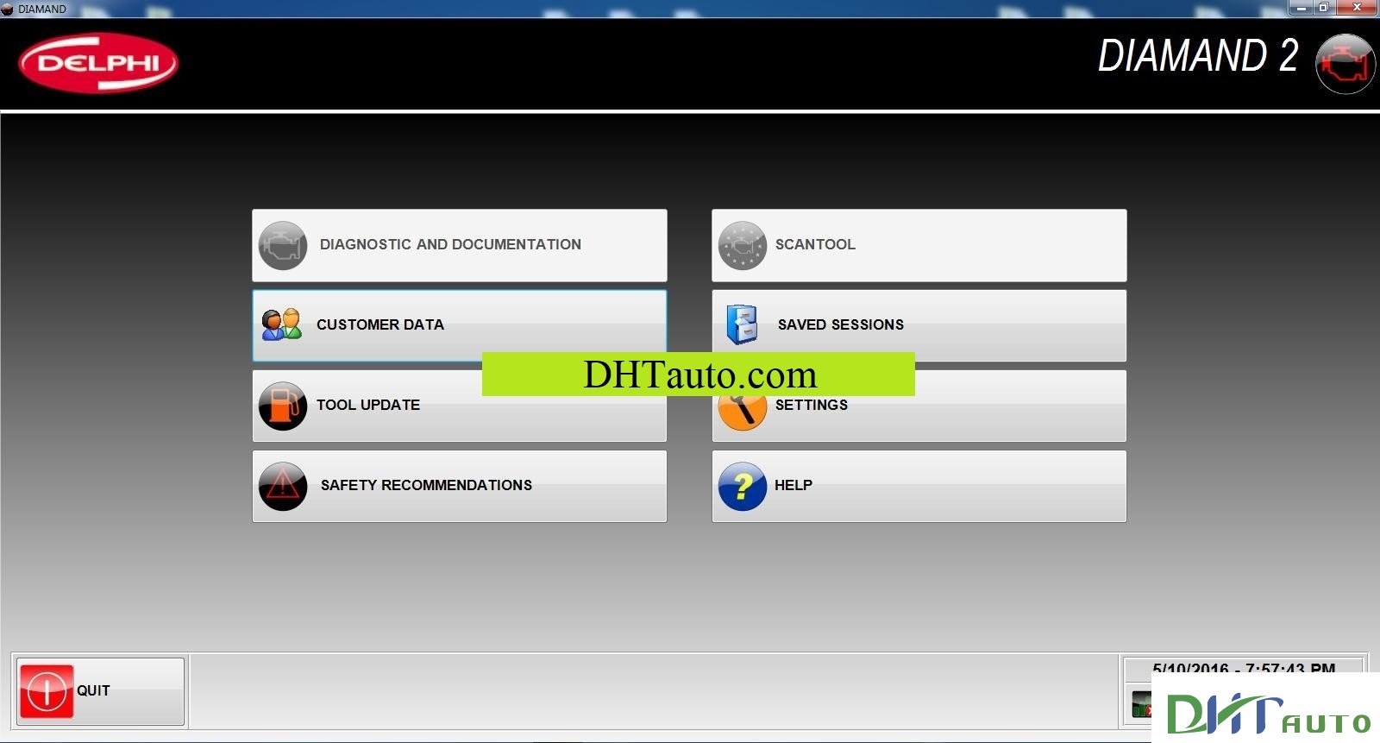Click the DIAMAND app icon in title bar
1380x743 pixels.
click(8, 9)
